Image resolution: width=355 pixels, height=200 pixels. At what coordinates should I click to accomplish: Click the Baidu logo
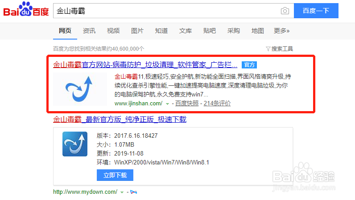click(26, 9)
